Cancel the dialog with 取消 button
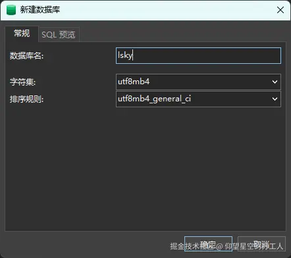The height and width of the screenshot is (258, 291). tap(261, 244)
